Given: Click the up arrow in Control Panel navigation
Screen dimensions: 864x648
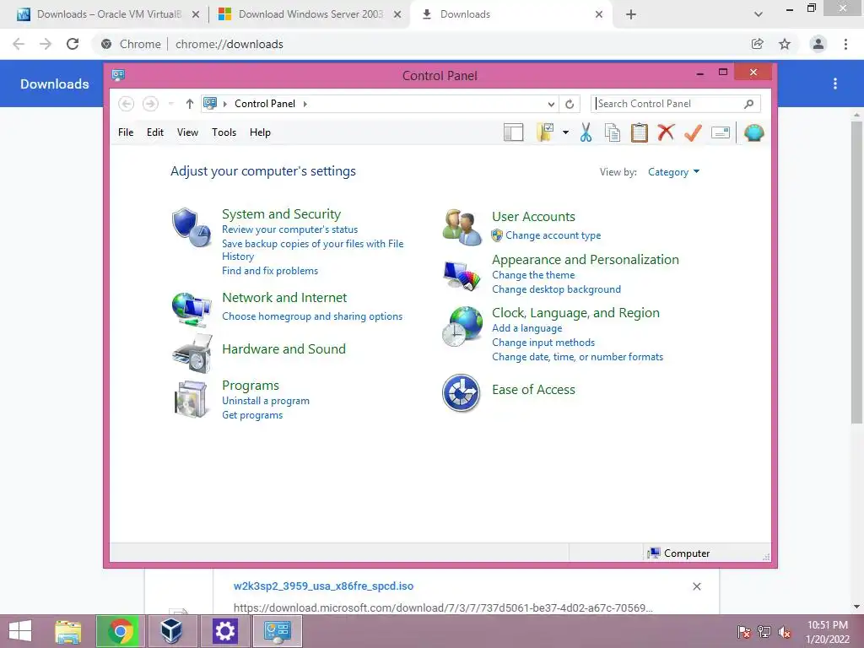Looking at the screenshot, I should (190, 104).
